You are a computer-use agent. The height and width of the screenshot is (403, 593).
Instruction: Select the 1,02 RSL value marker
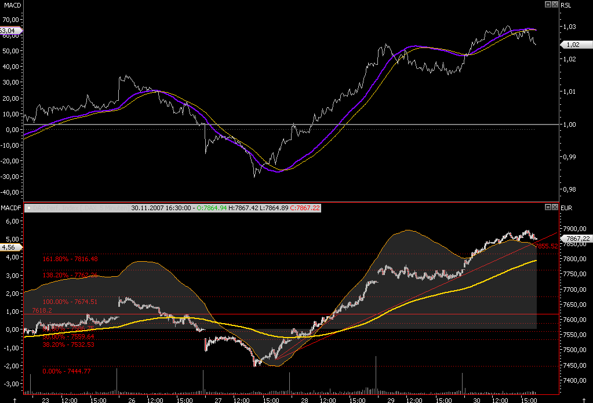tap(572, 45)
